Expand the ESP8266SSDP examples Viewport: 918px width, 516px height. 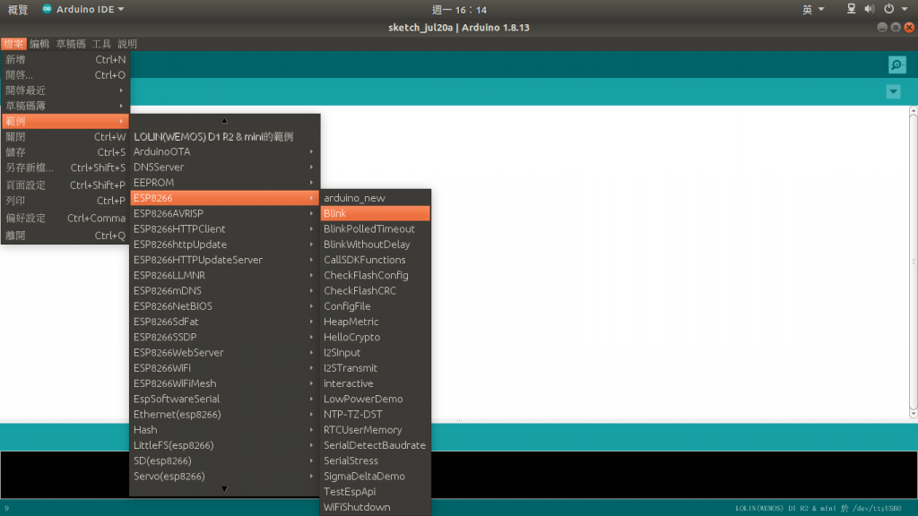224,337
